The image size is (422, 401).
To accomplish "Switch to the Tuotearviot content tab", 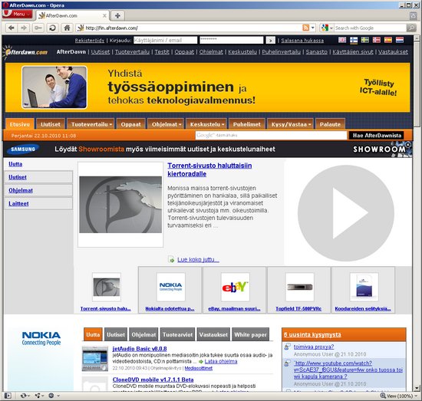I will (178, 334).
